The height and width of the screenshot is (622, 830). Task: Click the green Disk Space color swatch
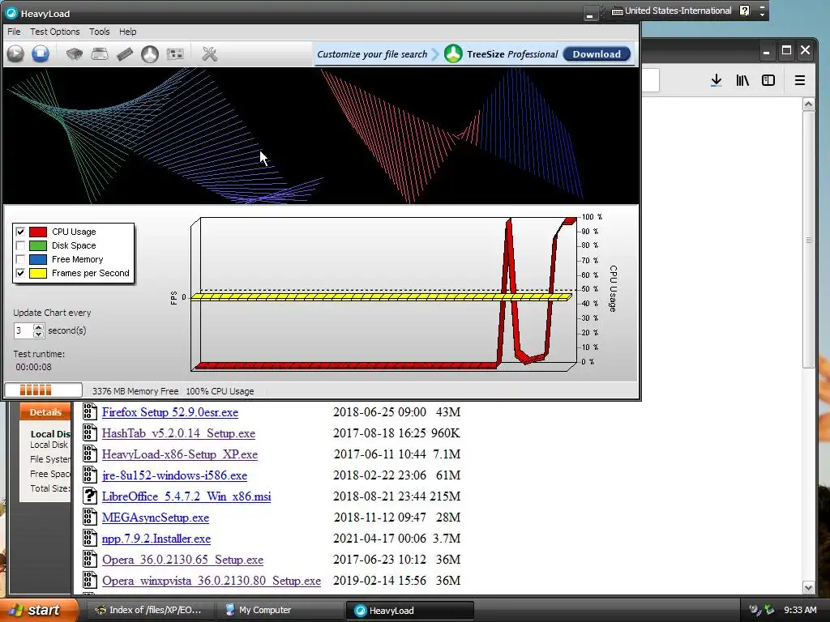click(x=38, y=245)
